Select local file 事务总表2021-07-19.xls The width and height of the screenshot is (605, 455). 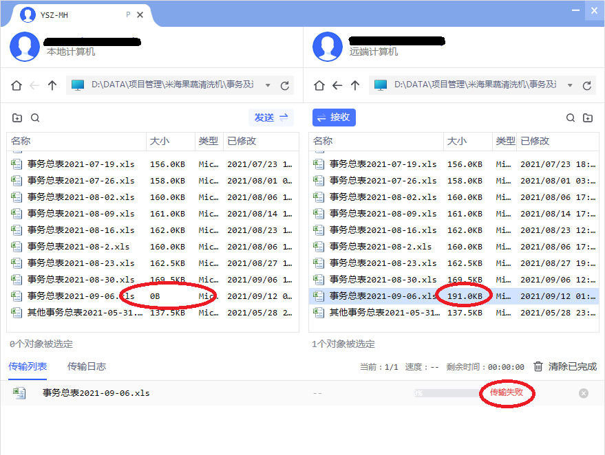[x=153, y=164]
